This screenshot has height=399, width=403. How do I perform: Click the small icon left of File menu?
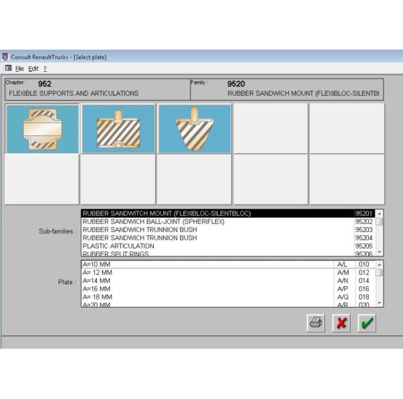pyautogui.click(x=8, y=68)
